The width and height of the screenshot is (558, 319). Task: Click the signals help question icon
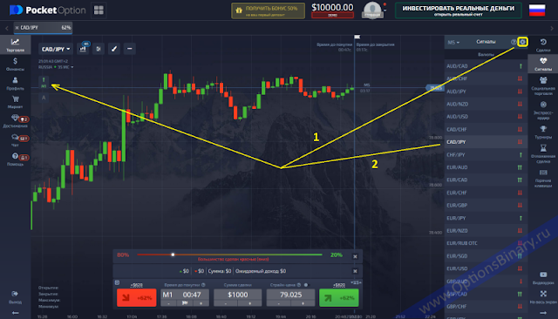(514, 42)
